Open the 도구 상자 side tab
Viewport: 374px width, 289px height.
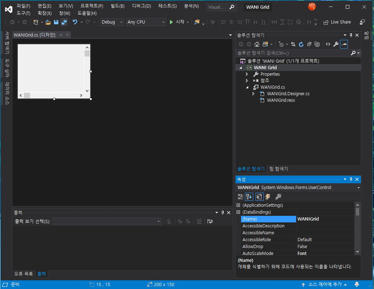[7, 68]
